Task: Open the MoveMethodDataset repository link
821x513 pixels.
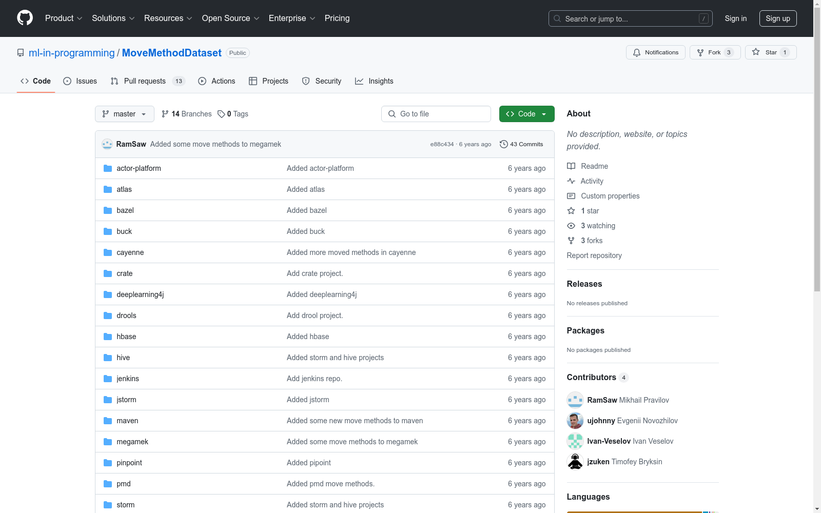Action: (172, 53)
